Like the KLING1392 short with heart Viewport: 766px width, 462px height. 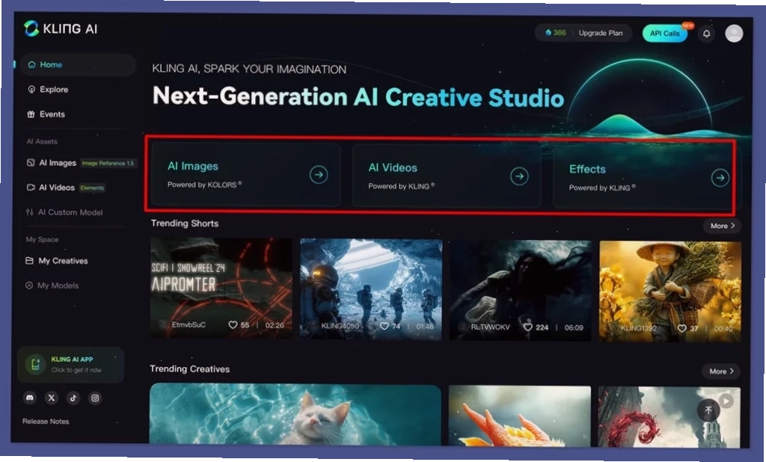coord(682,328)
